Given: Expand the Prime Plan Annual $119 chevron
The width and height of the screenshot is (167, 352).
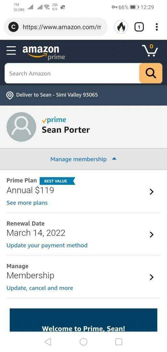Looking at the screenshot, I should click(151, 192).
